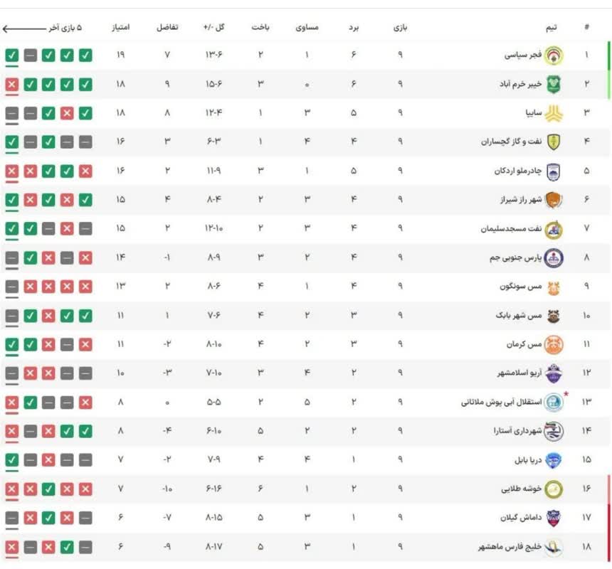Click the red star beside Esteghlal Mollasani

click(x=566, y=394)
